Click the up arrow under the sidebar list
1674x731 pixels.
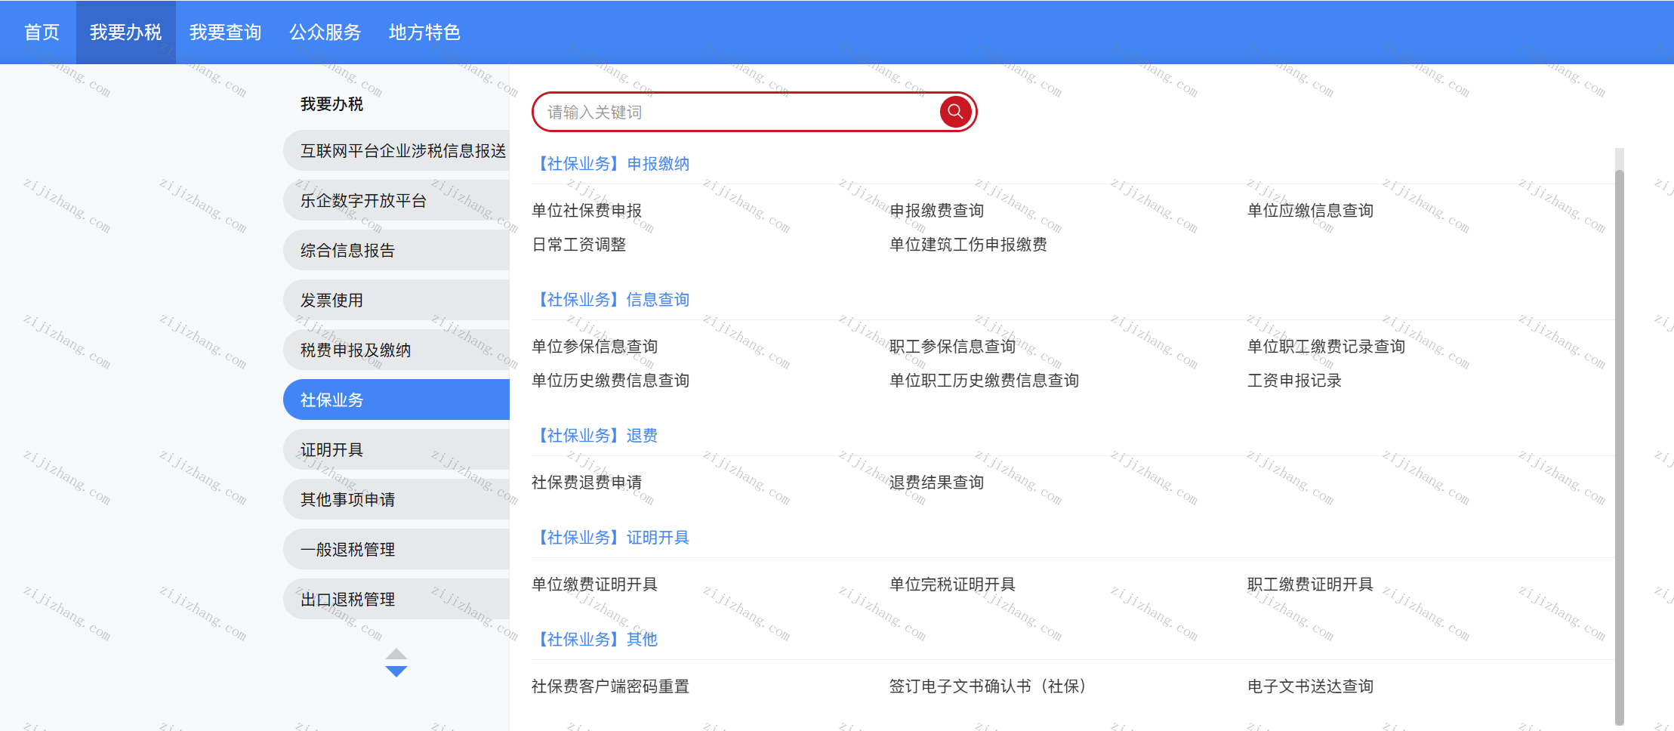pos(396,654)
